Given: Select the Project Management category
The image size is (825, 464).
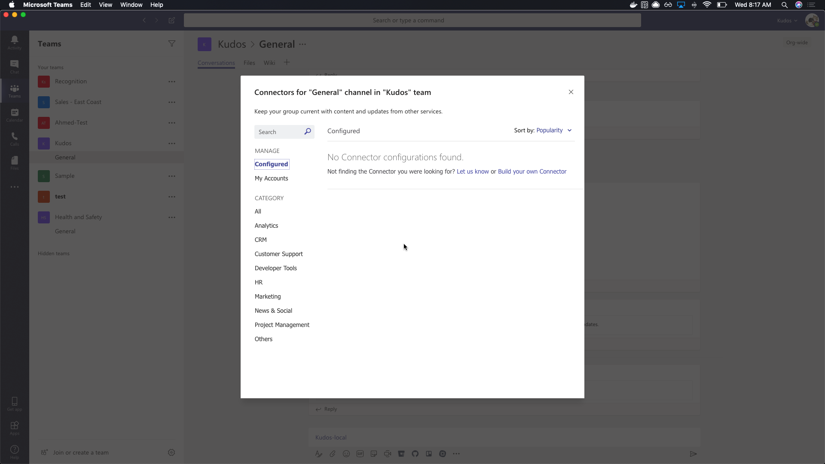Looking at the screenshot, I should click(x=282, y=325).
